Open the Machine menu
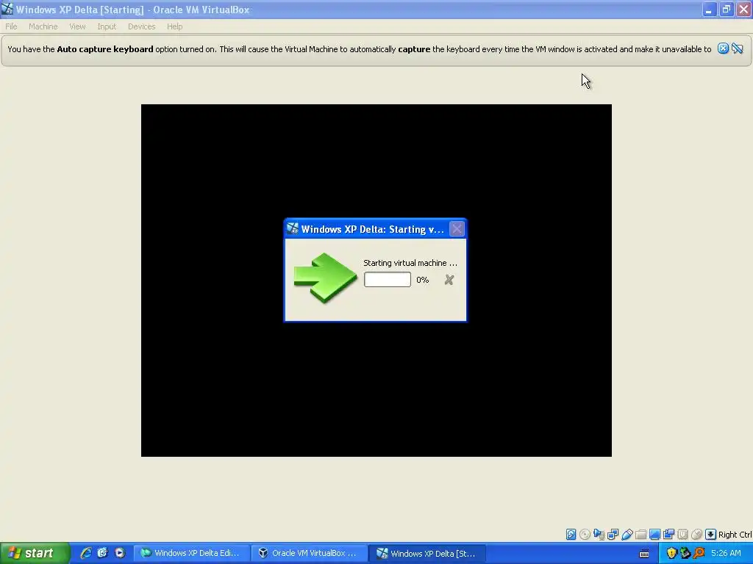 click(x=43, y=26)
